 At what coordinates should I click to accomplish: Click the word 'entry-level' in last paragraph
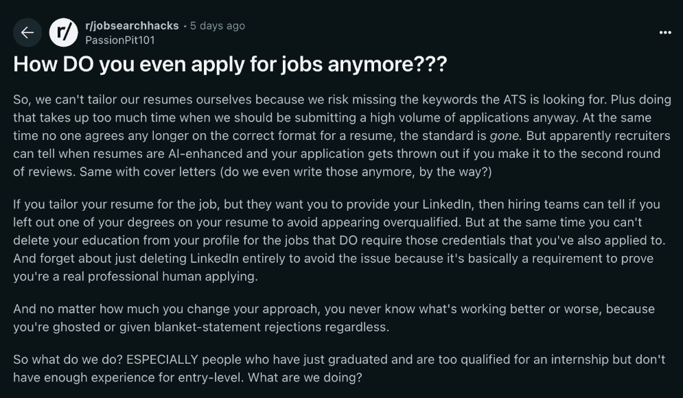click(209, 377)
